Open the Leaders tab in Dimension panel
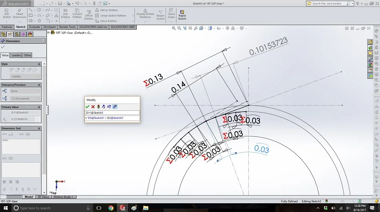Screen dimensions: 380x212 tap(16, 55)
